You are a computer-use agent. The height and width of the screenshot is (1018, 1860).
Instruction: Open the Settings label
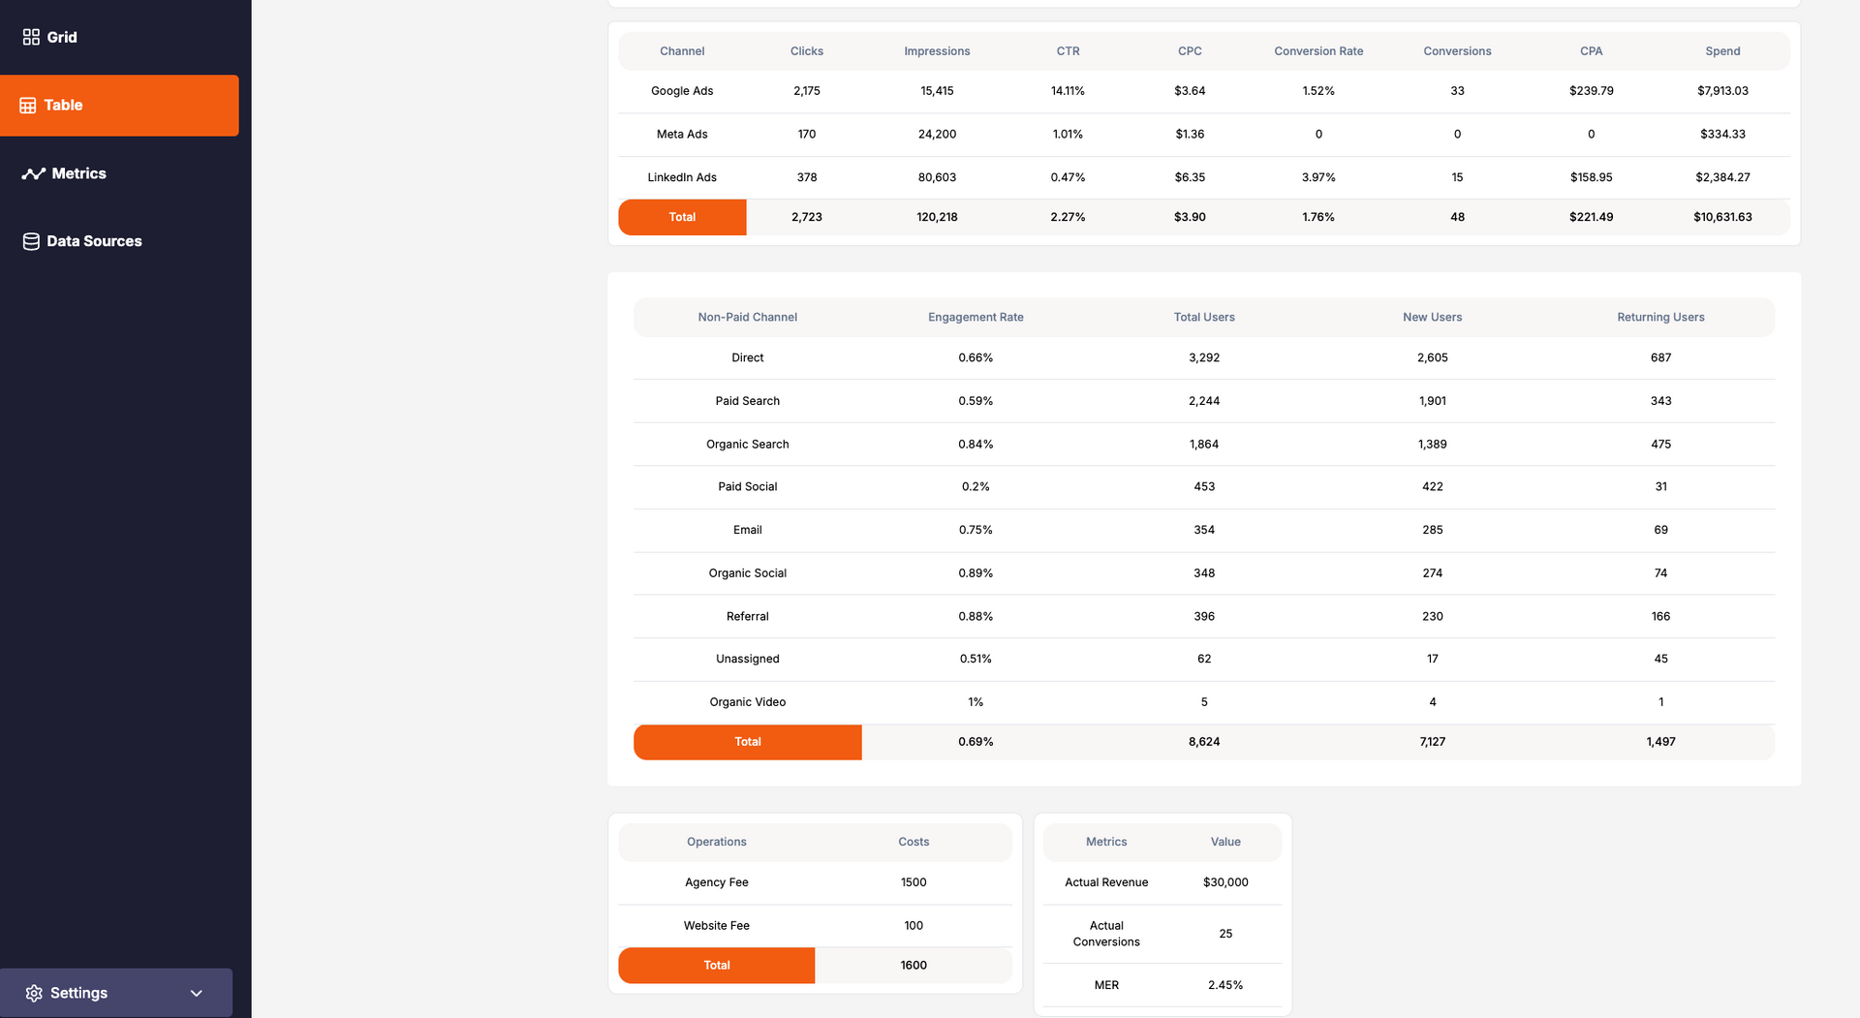click(x=78, y=993)
